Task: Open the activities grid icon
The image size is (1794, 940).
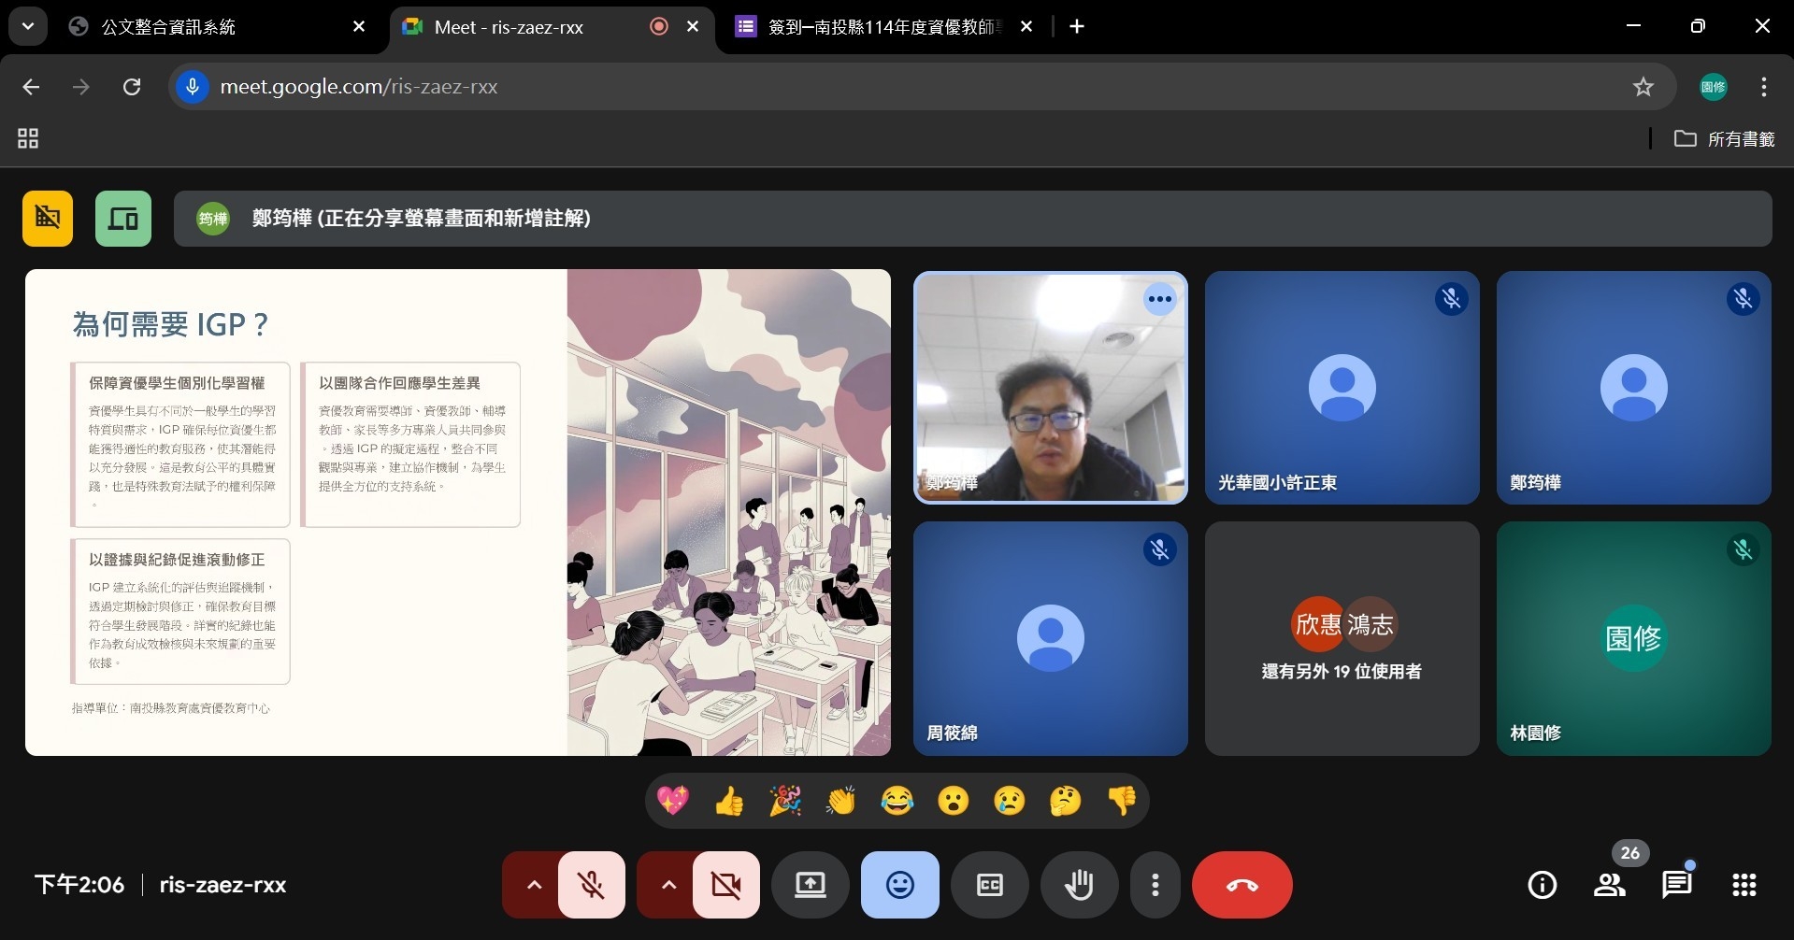Action: point(1744,885)
